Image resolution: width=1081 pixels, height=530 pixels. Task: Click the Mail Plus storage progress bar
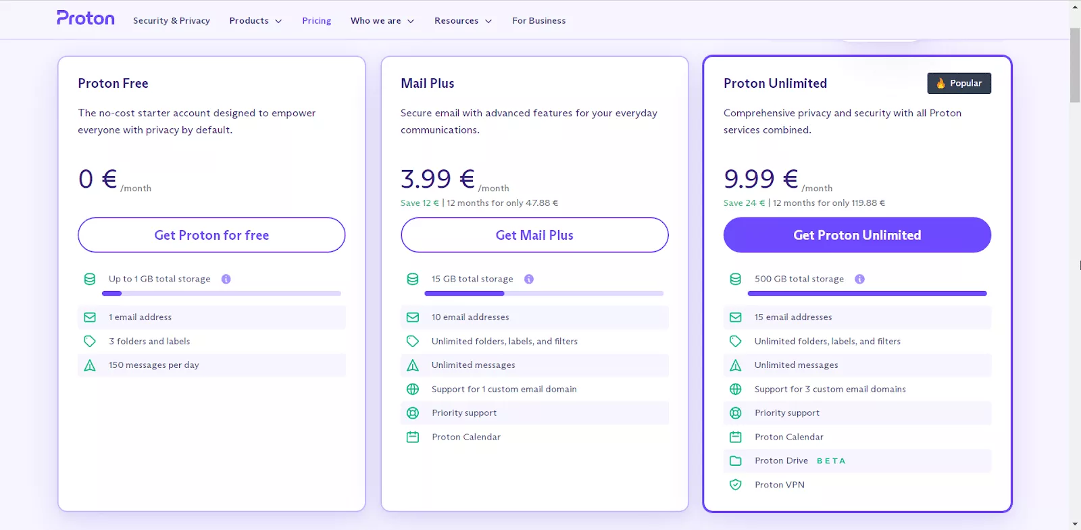[x=545, y=294]
